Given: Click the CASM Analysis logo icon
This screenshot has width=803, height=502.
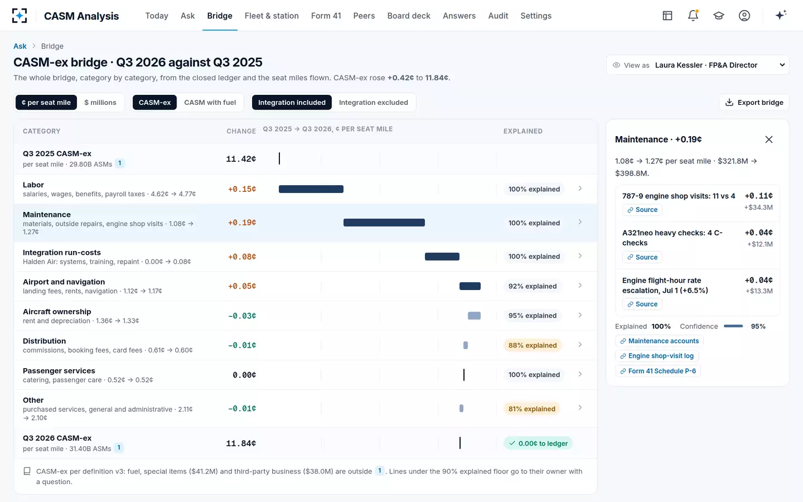Looking at the screenshot, I should [20, 16].
